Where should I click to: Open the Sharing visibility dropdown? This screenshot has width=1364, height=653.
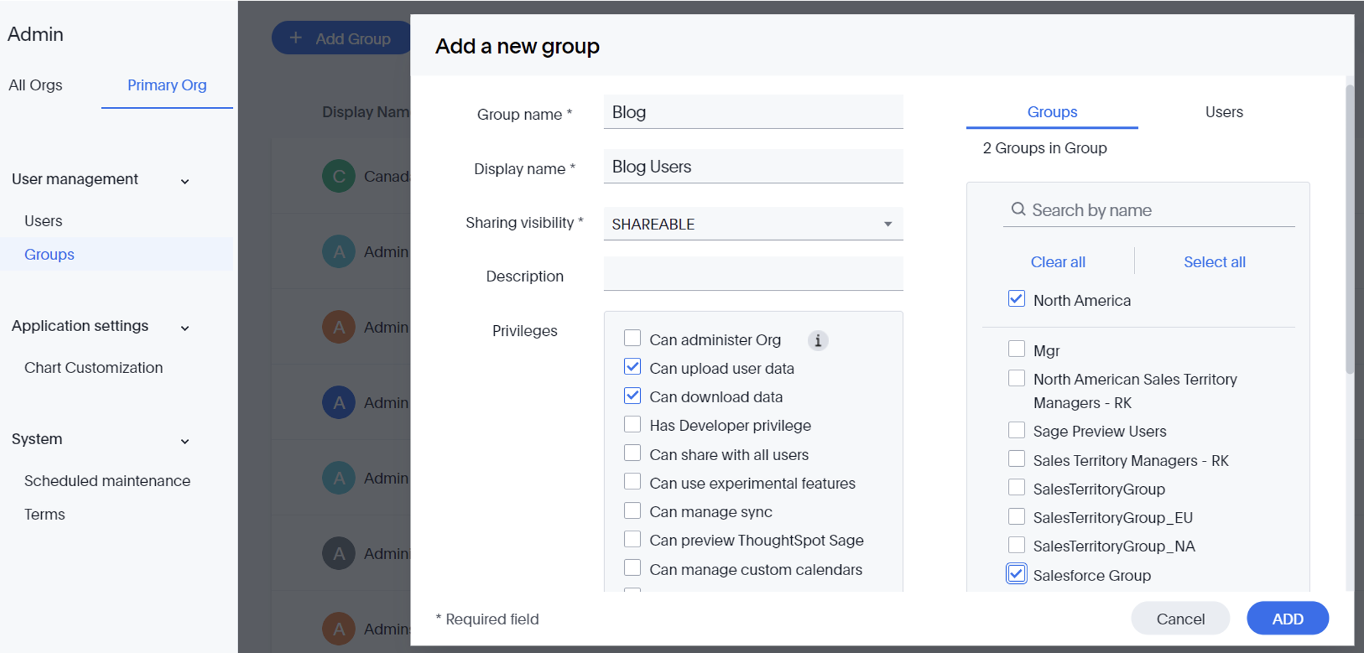click(x=753, y=224)
